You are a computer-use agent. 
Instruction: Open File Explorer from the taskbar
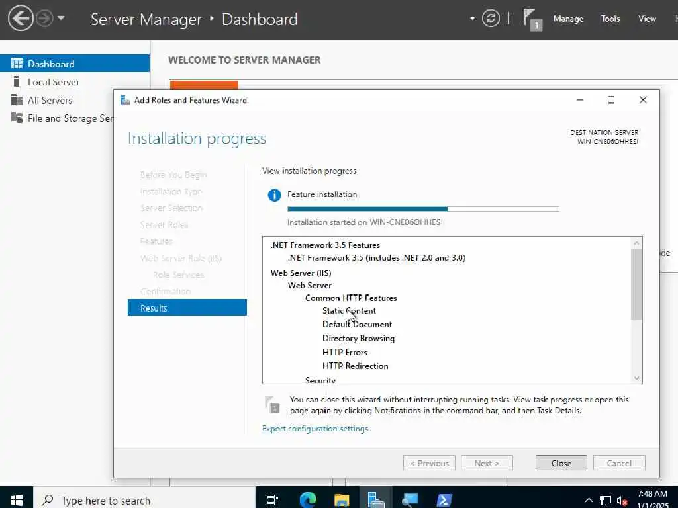(x=342, y=500)
